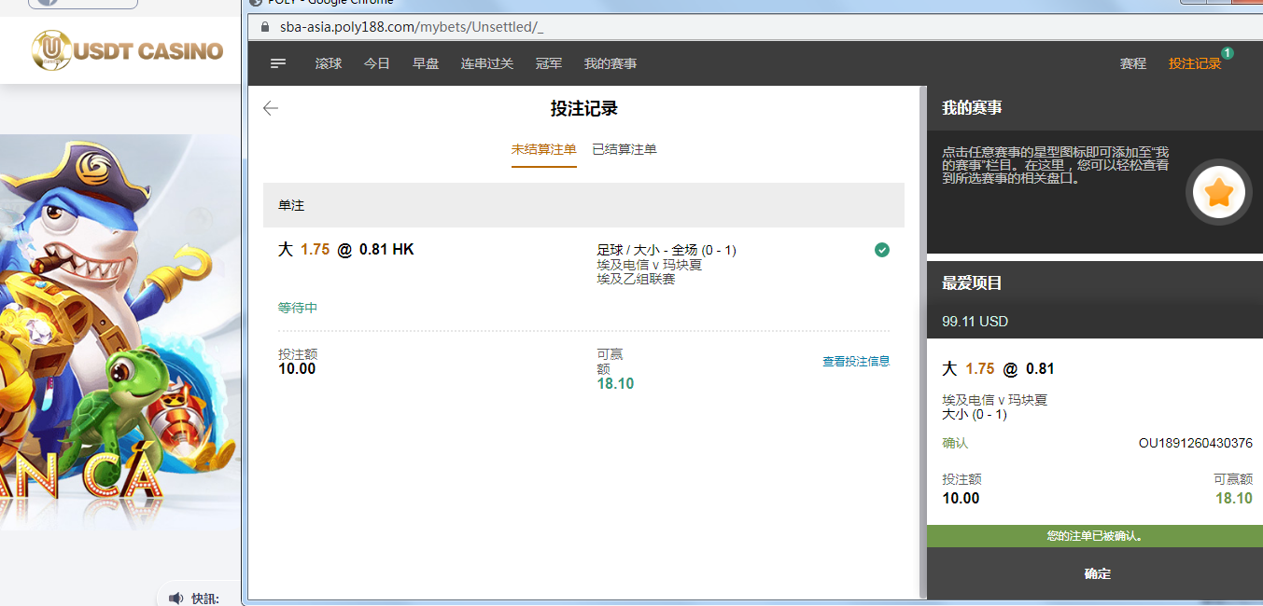
Task: Click the orange star favorites icon
Action: [1218, 193]
